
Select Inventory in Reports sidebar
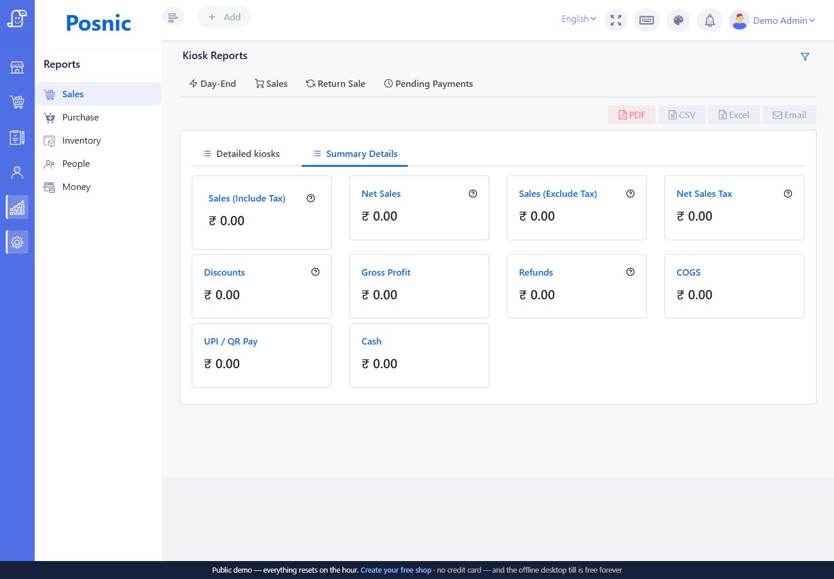pyautogui.click(x=98, y=140)
